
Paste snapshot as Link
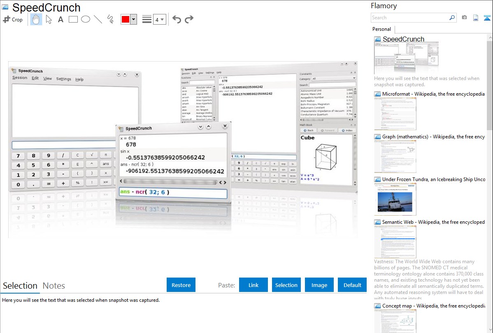pyautogui.click(x=253, y=285)
